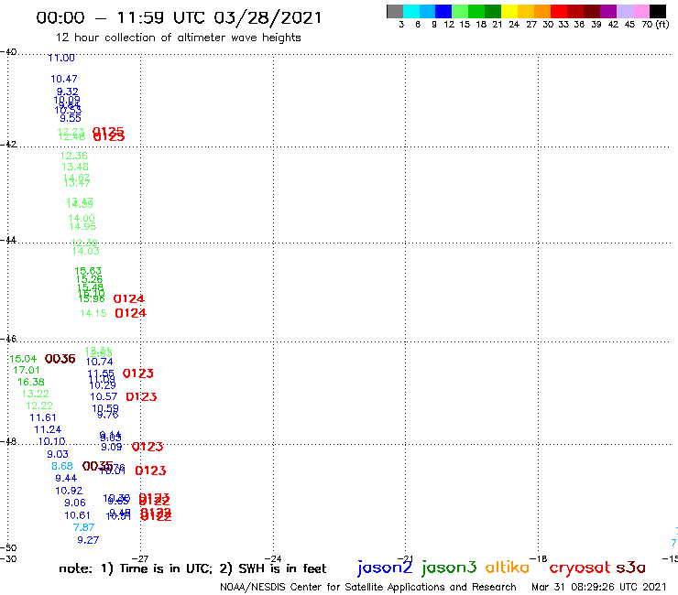Click the jason3 satellite label
Viewport: 678px width, 595px height.
pos(449,568)
